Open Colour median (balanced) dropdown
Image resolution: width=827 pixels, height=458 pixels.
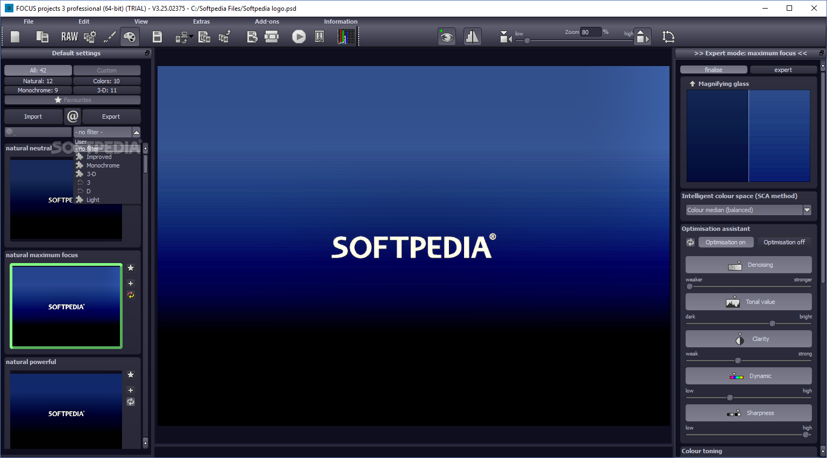748,210
